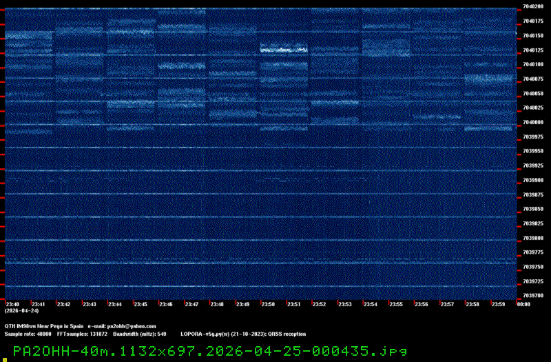The image size is (551, 362).
Task: Select the 7039975 frequency label
Action: coord(533,137)
